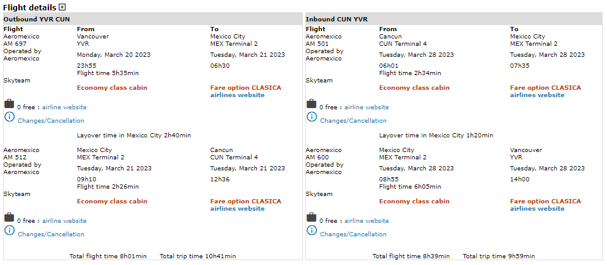This screenshot has height=265, width=607.
Task: Open the baggage 'airline website' link for AM 501
Action: pos(367,107)
